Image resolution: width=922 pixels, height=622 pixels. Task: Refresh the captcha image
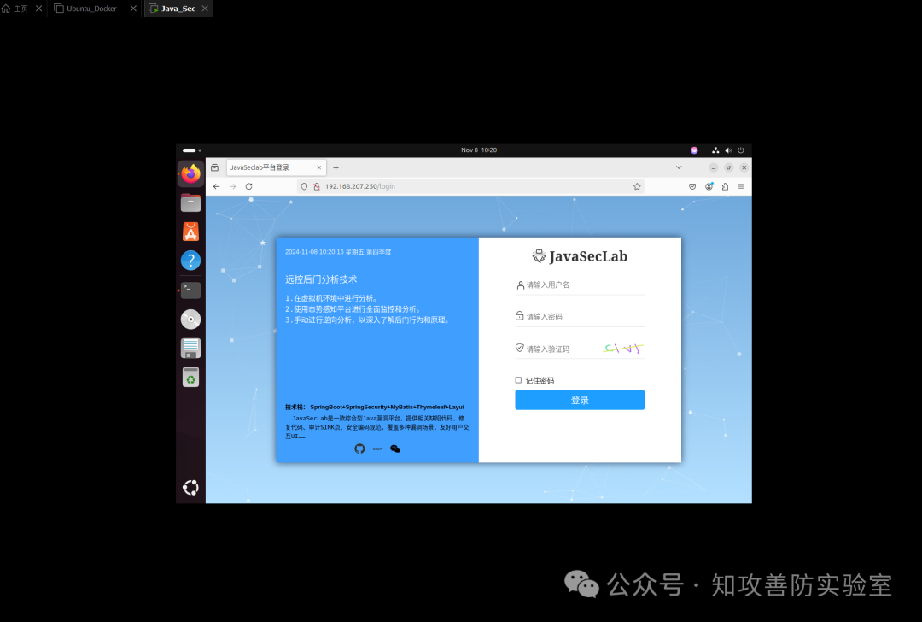pyautogui.click(x=623, y=349)
